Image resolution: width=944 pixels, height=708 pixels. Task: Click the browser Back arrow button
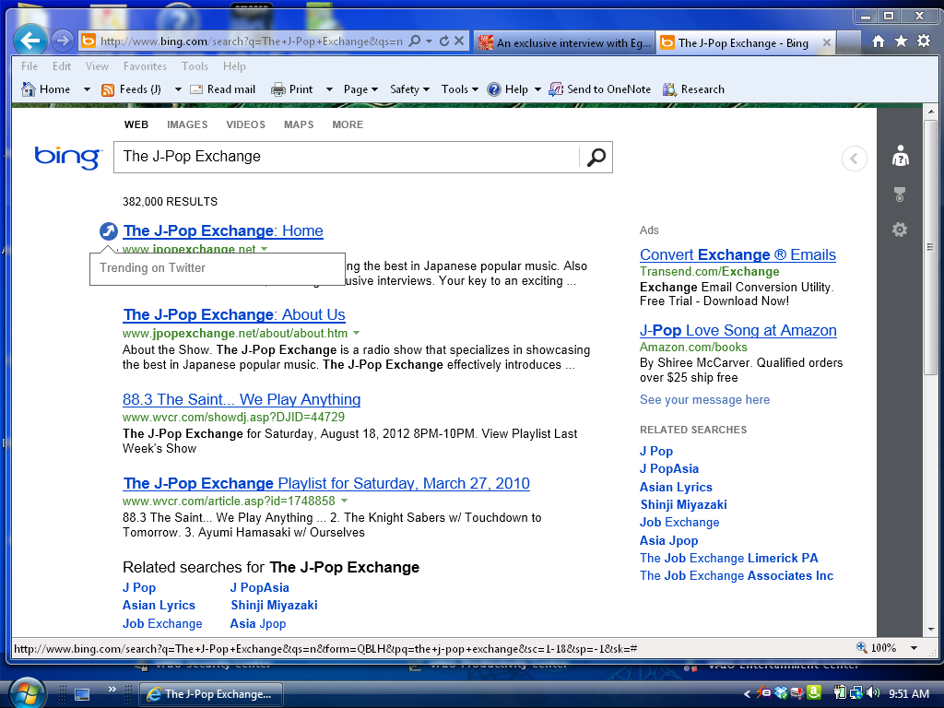30,41
